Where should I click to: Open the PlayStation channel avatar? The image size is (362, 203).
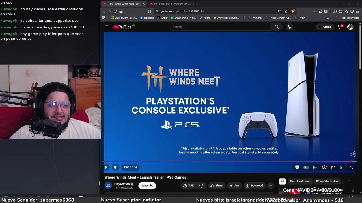point(108,185)
